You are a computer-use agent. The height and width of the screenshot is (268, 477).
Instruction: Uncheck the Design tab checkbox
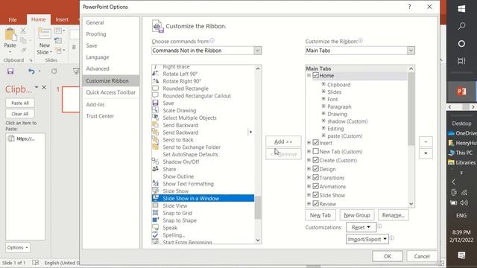(x=315, y=169)
